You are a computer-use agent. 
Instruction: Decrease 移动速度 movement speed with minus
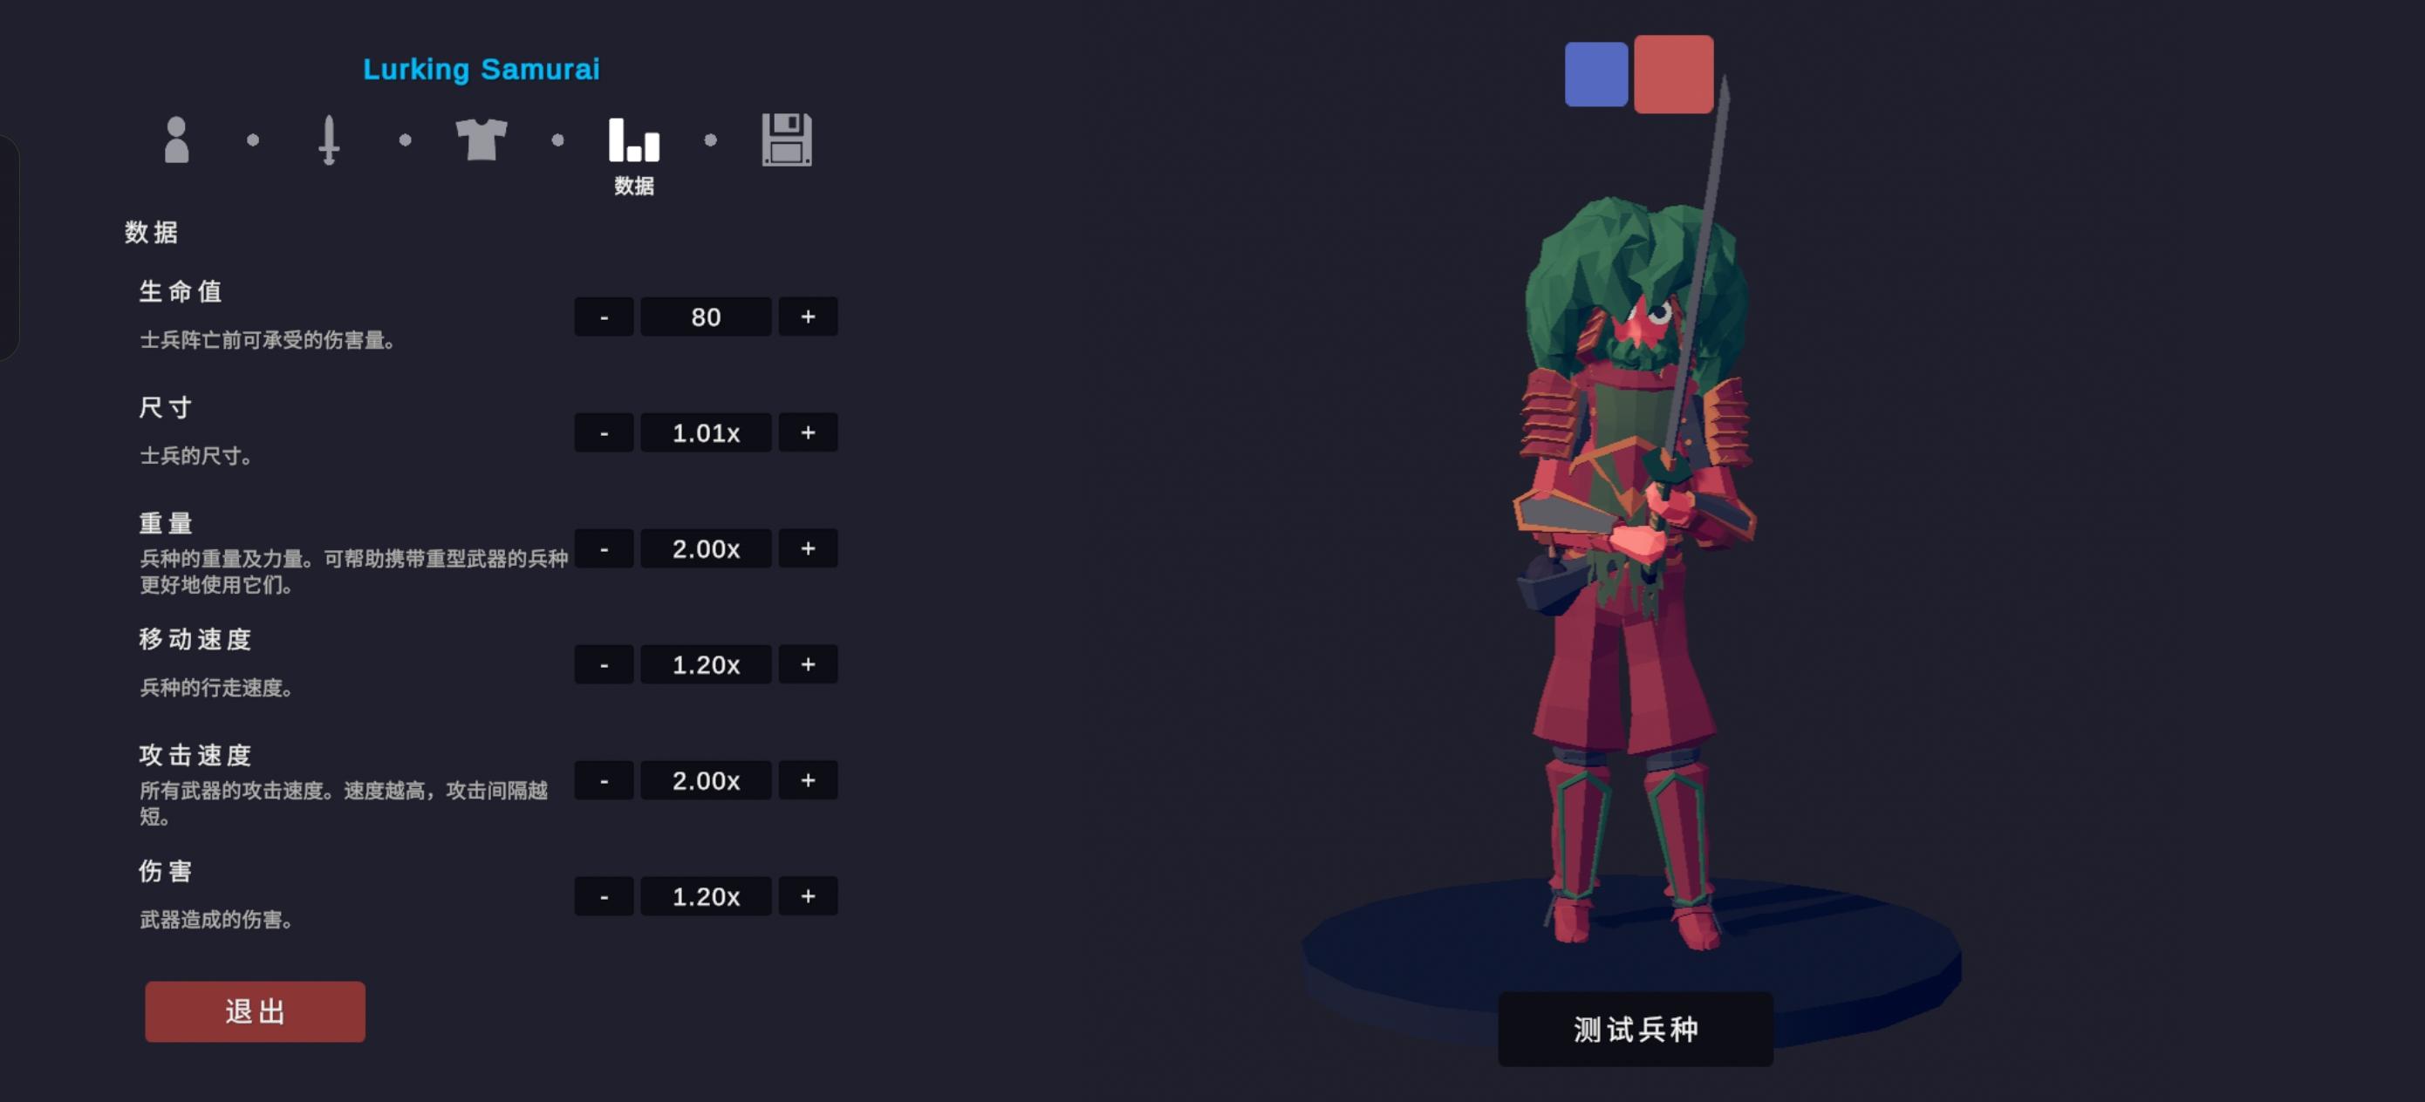coord(604,663)
